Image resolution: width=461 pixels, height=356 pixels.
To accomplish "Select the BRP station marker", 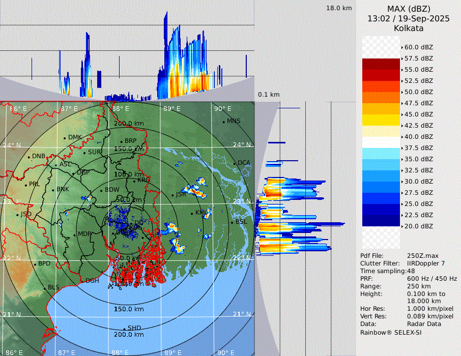I will (122, 141).
